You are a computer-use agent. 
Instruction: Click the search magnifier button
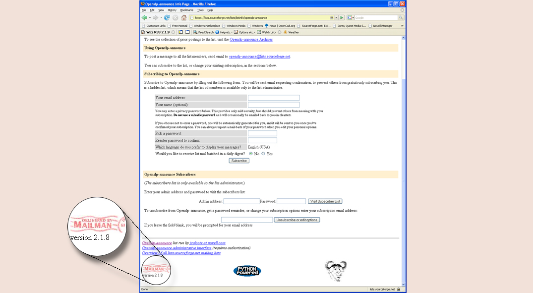pos(401,18)
